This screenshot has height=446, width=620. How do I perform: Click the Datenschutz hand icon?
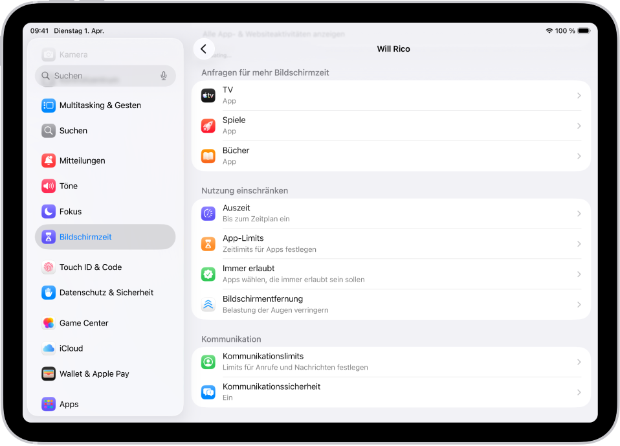tap(49, 293)
